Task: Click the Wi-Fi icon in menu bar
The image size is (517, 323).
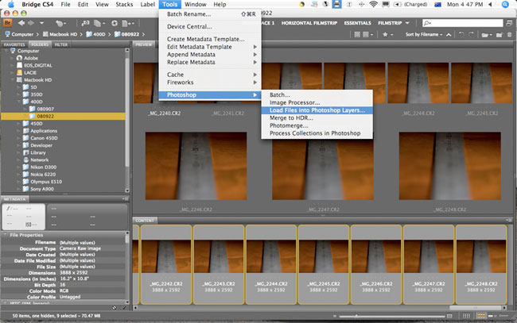Action: click(373, 4)
